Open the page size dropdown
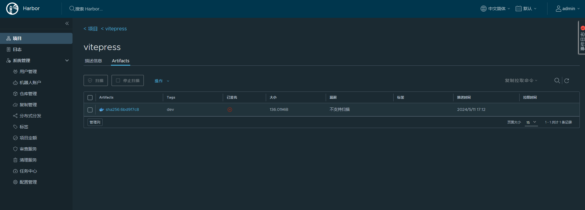Viewport: 585px width, 210px height. point(531,122)
